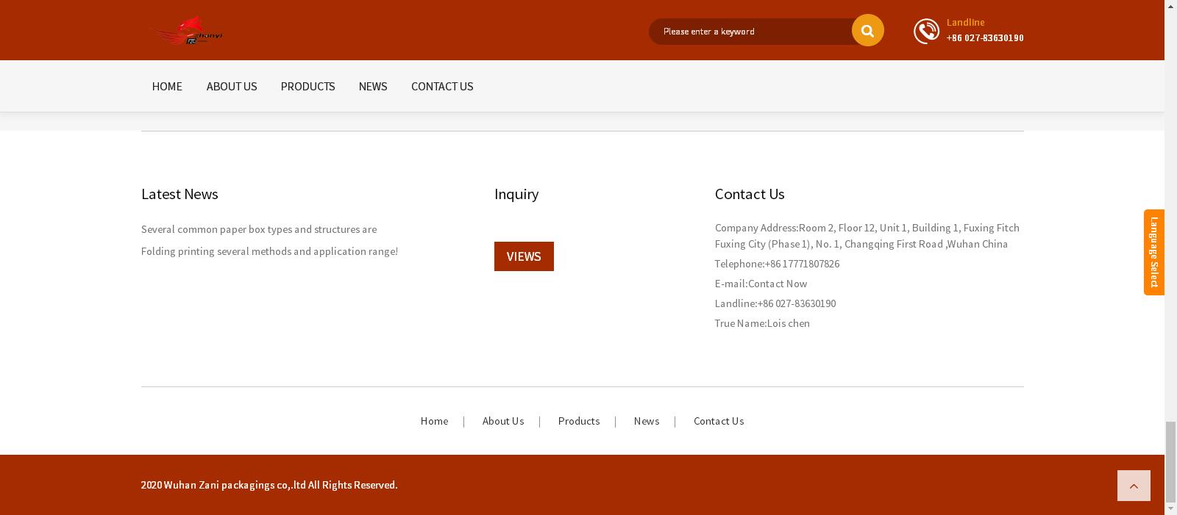Open the folding printing methods news link
The height and width of the screenshot is (515, 1177).
pyautogui.click(x=269, y=251)
